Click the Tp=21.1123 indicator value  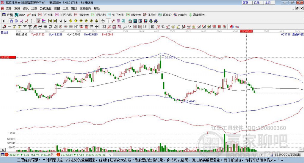[38, 34]
